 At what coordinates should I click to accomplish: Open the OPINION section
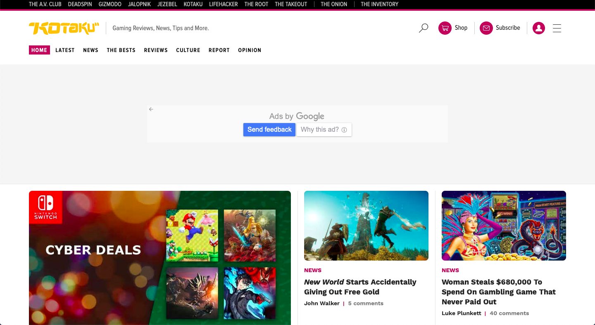(x=250, y=50)
